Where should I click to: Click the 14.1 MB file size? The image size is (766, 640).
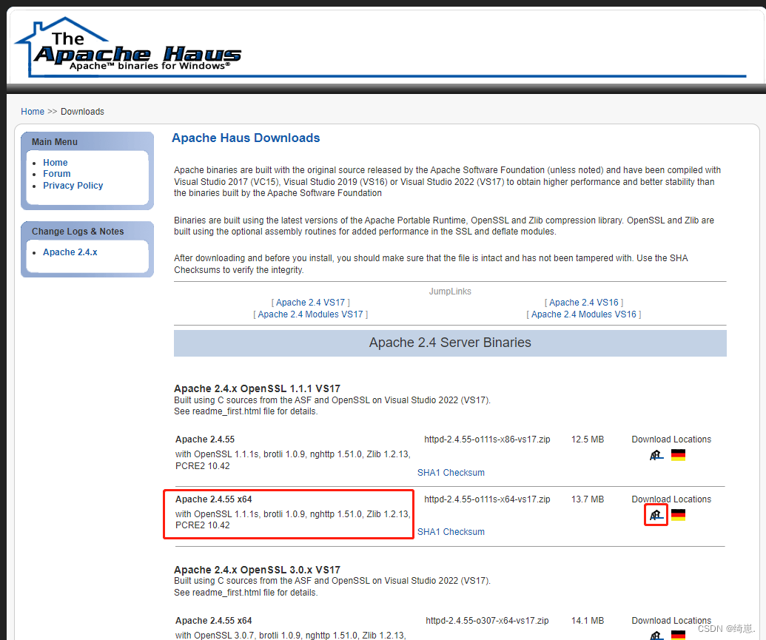pos(588,621)
